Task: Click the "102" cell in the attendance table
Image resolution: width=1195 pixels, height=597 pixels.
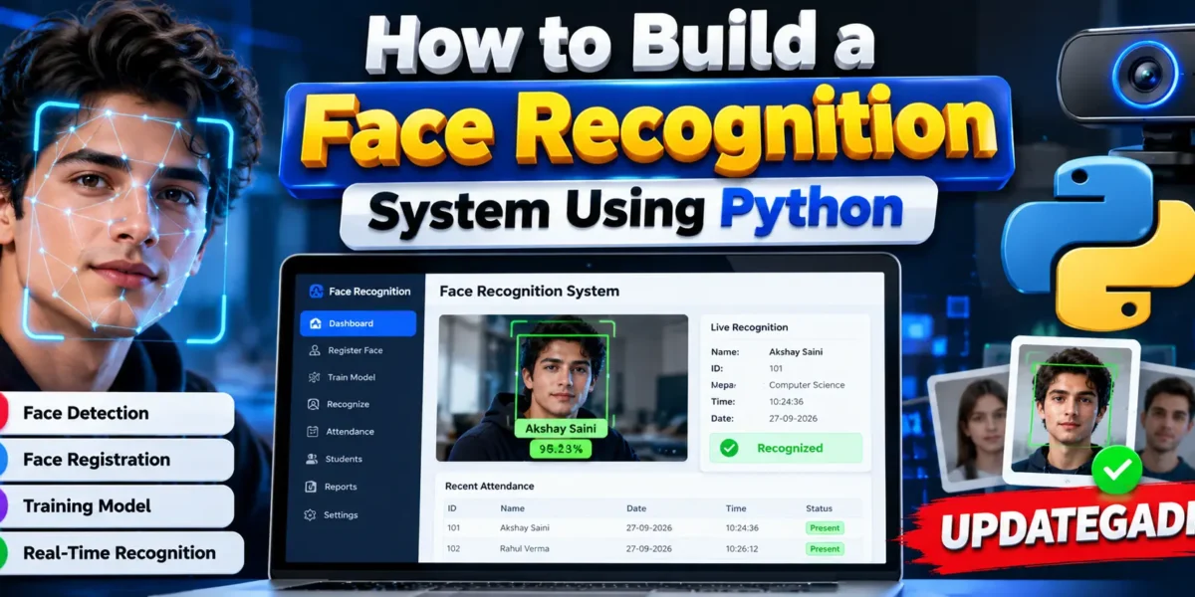Action: click(x=453, y=548)
